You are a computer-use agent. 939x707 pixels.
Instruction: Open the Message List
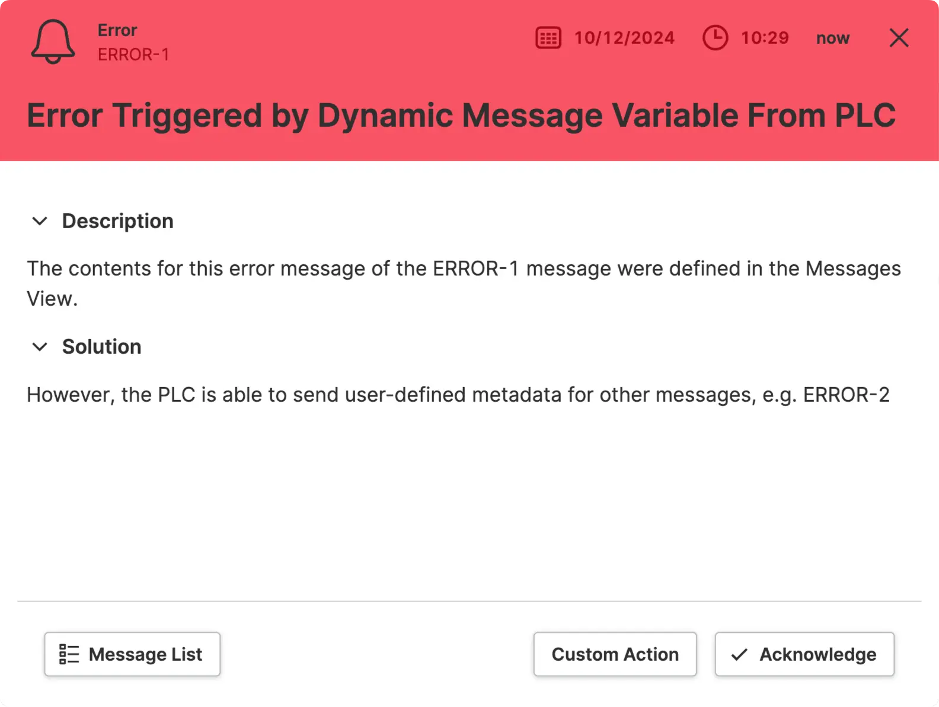132,654
